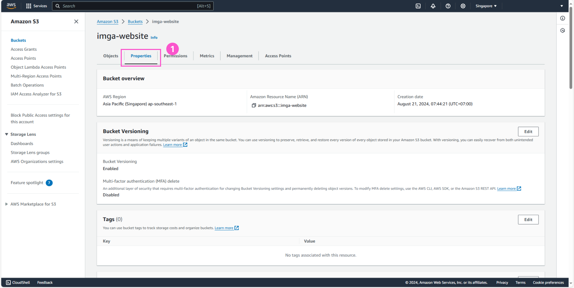The width and height of the screenshot is (574, 288).
Task: Open AWS Organizations settings
Action: tap(37, 162)
